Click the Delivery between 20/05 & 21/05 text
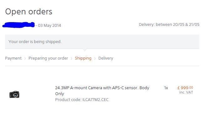 (x=169, y=25)
